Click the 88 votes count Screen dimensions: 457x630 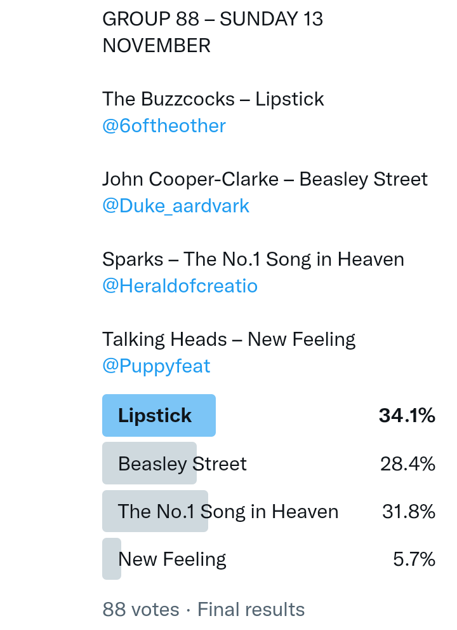pos(141,610)
